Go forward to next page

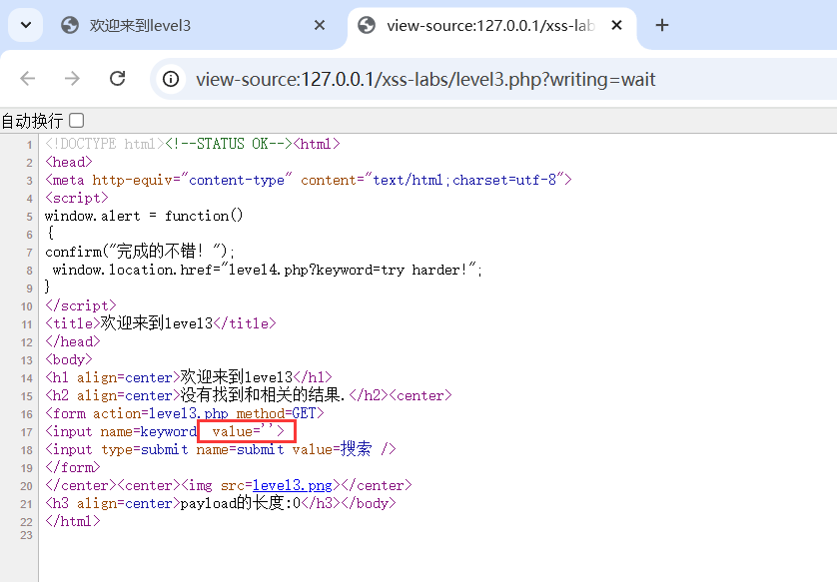click(72, 79)
